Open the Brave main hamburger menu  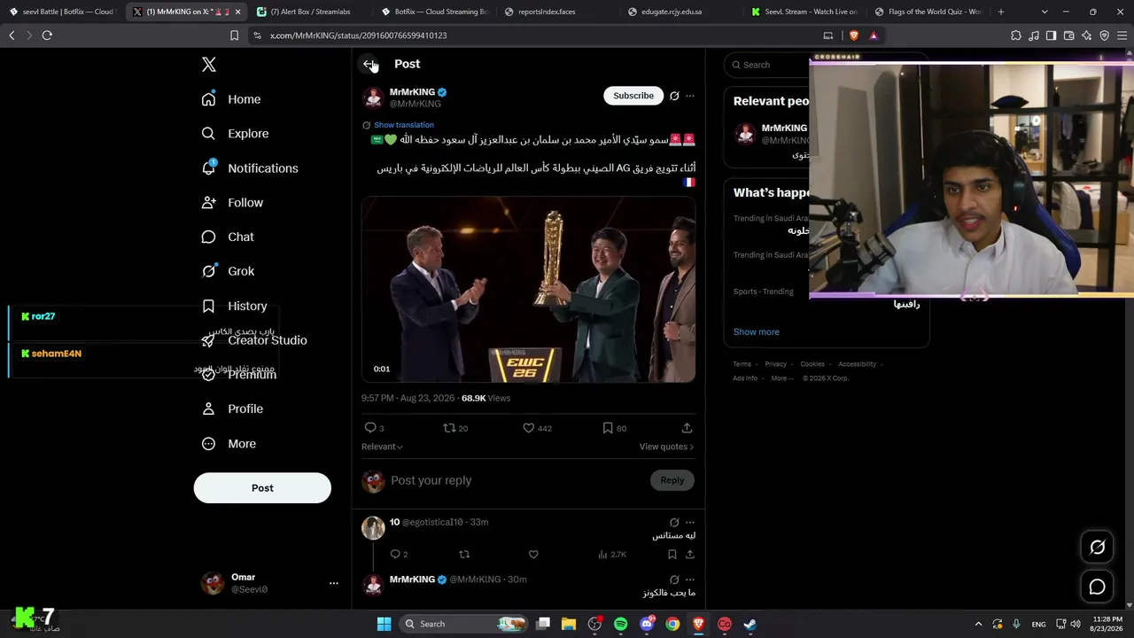pyautogui.click(x=1121, y=35)
